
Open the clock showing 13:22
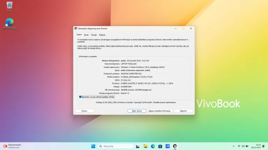tap(256, 146)
